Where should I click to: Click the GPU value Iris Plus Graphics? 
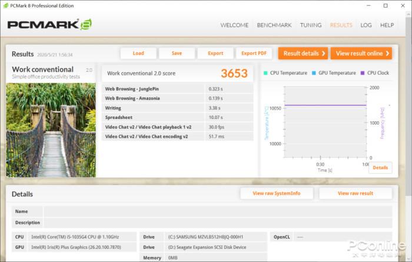point(76,247)
